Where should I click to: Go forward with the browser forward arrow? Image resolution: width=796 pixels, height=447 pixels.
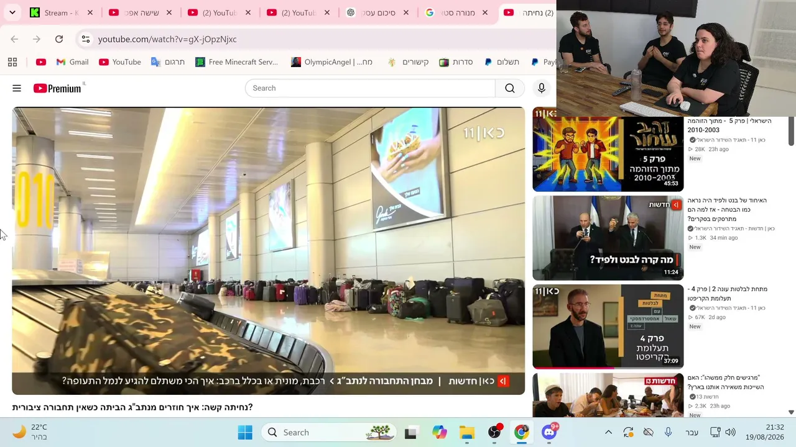[x=37, y=39]
